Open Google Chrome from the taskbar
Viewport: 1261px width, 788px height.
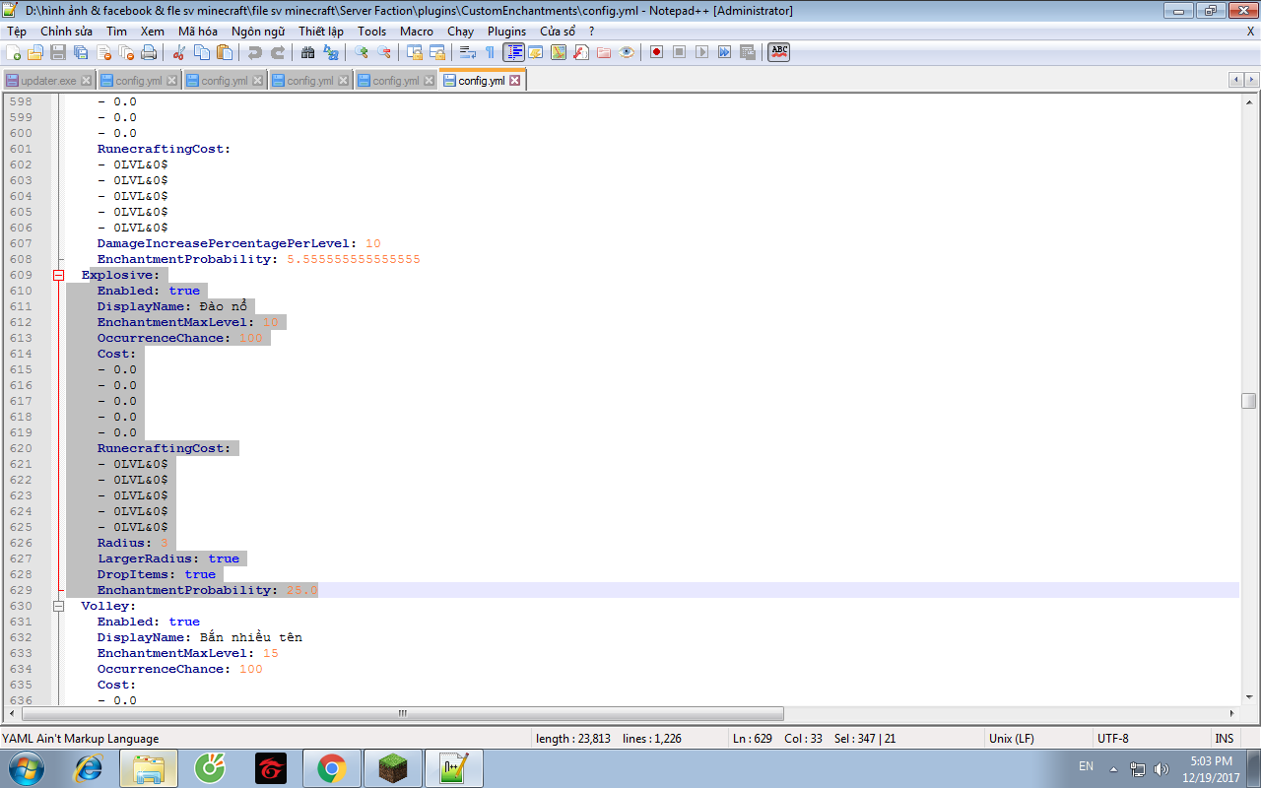pyautogui.click(x=331, y=768)
